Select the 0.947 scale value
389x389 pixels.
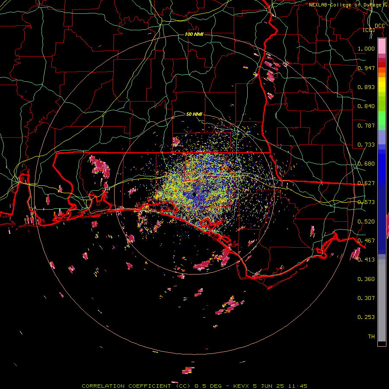pyautogui.click(x=366, y=68)
